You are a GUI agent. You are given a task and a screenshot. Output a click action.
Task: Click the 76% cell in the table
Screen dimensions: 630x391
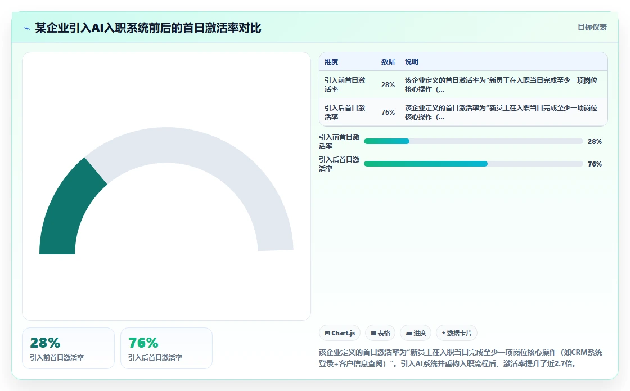tap(388, 112)
